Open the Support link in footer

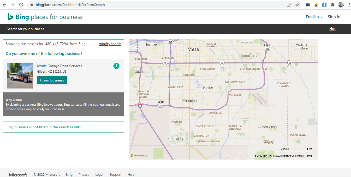click(115, 175)
